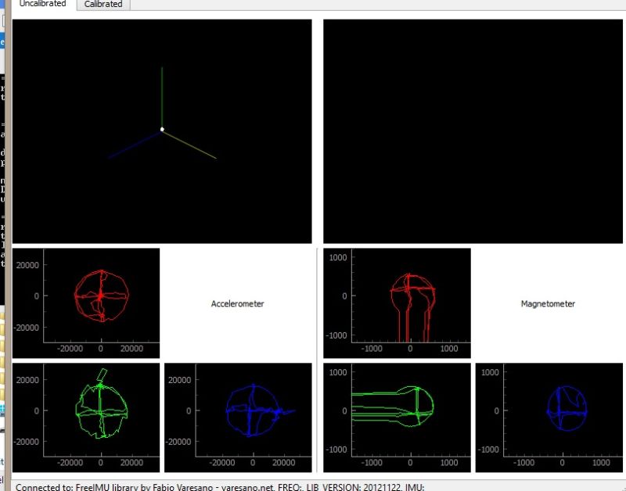Select the Uncalibrated tab
Image resolution: width=626 pixels, height=491 pixels.
pos(41,3)
